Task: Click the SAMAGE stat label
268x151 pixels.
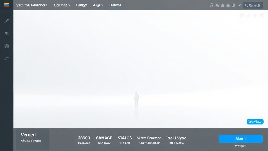Action: [x=104, y=138]
